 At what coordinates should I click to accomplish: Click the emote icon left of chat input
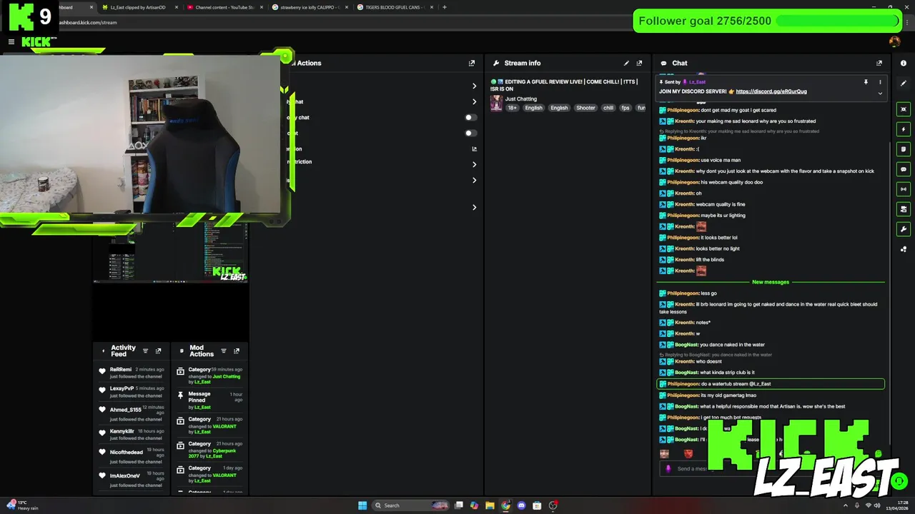(x=668, y=469)
